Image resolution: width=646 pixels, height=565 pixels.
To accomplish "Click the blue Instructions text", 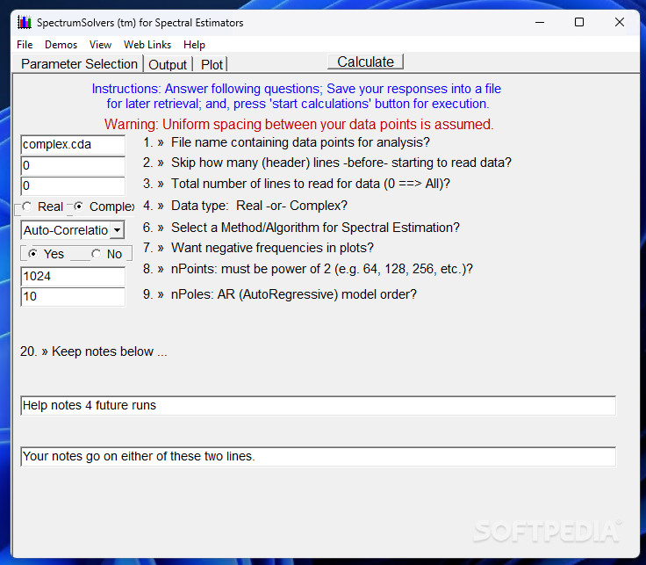I will click(297, 96).
